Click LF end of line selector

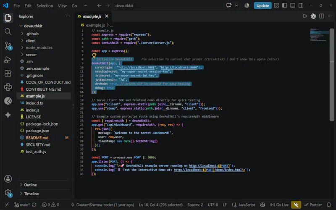[x=225, y=205]
